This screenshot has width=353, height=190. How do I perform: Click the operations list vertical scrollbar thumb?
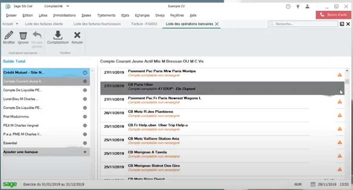pyautogui.click(x=347, y=81)
